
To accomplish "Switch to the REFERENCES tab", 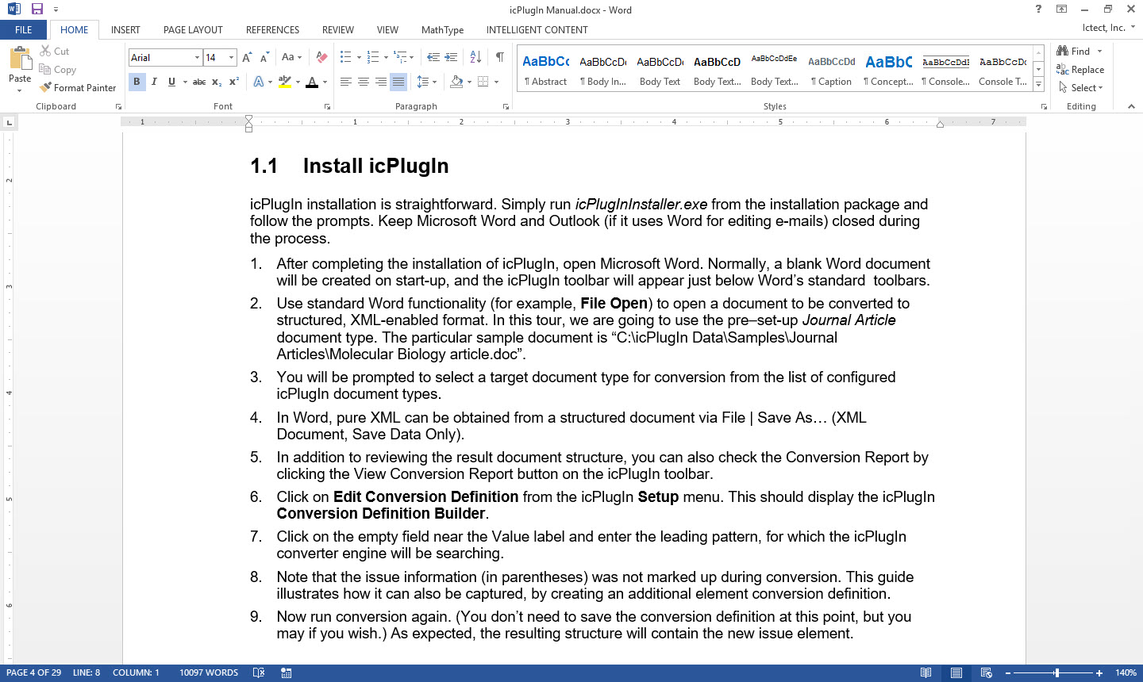I will click(x=272, y=29).
